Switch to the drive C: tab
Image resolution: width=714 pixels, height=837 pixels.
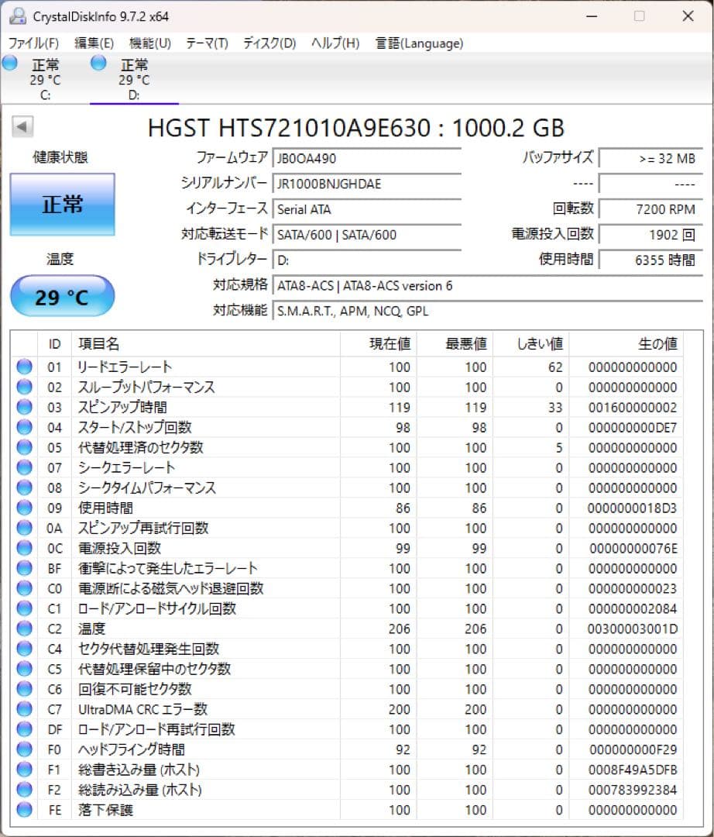[x=45, y=77]
